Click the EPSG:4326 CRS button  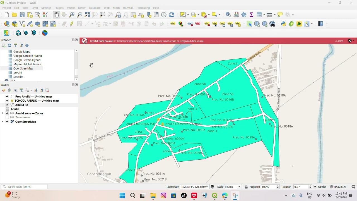338,187
